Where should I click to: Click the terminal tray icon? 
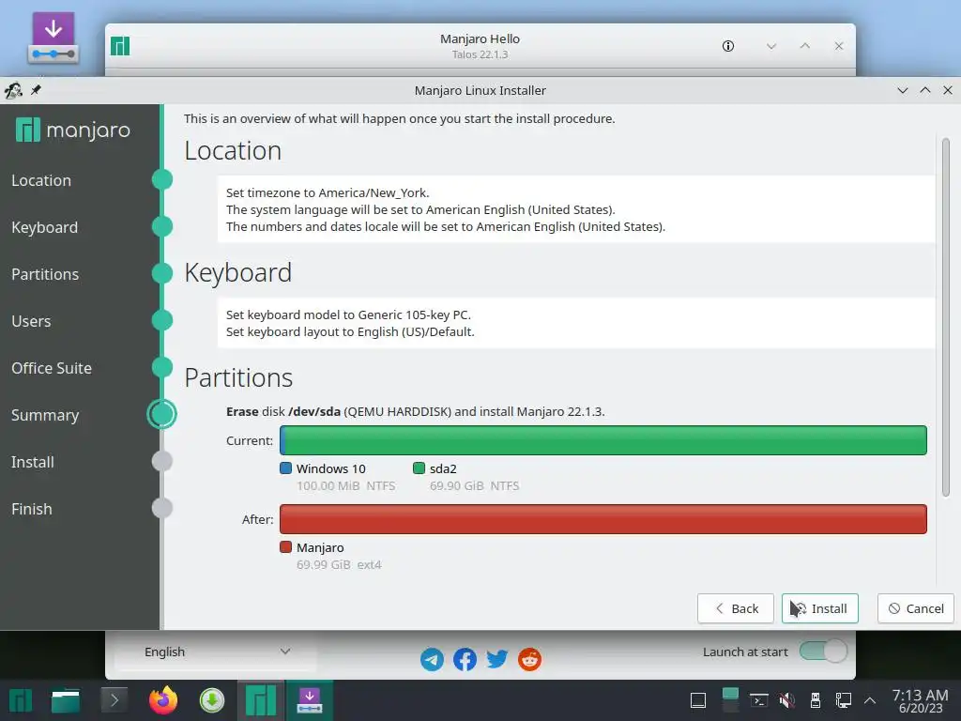(x=758, y=700)
